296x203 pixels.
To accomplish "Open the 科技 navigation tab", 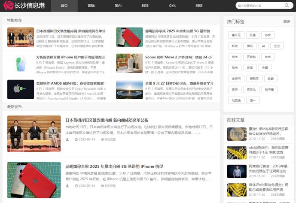I will 145,6.
